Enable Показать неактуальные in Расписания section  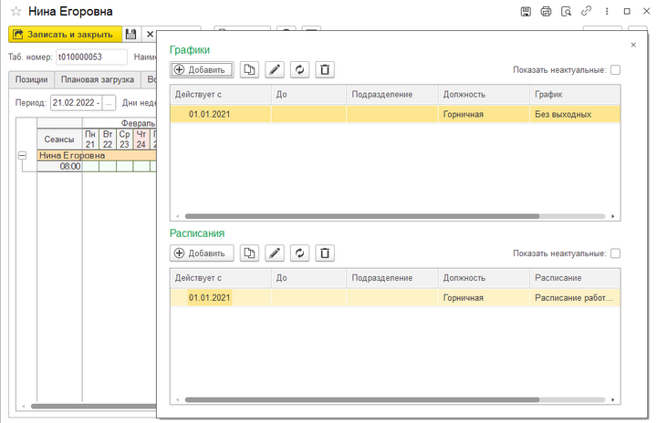coord(615,253)
